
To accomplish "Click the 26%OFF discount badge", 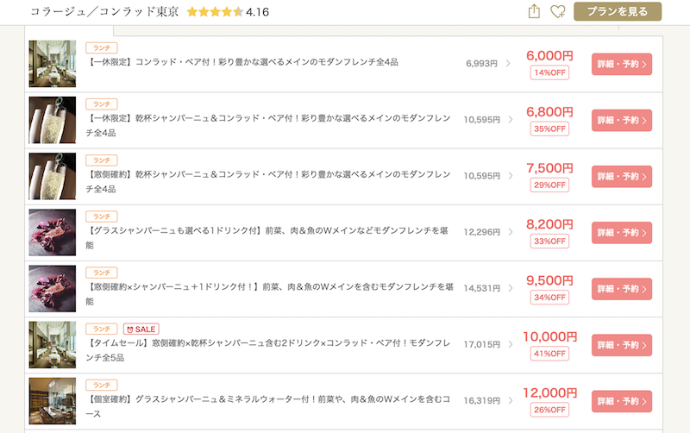I will tap(549, 410).
